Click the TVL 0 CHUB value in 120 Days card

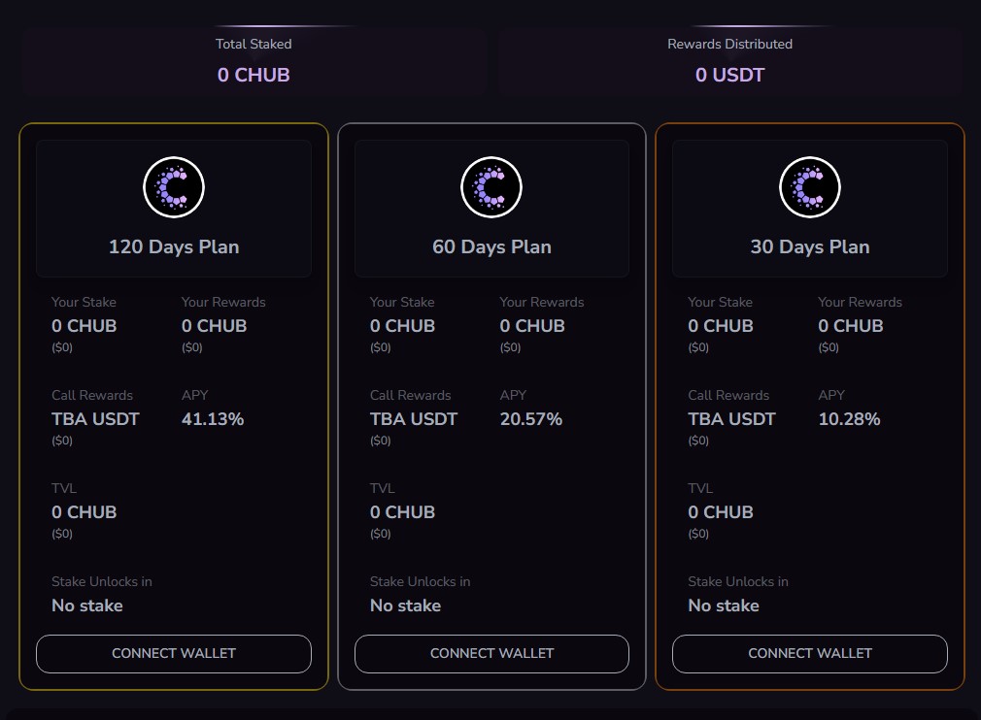pyautogui.click(x=84, y=512)
